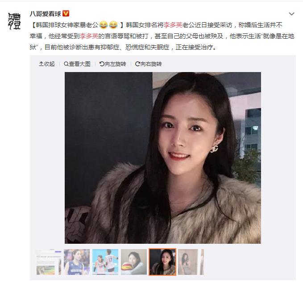Collapse the image viewer with 收起
Viewport: 303px width, 282px height.
(47, 64)
